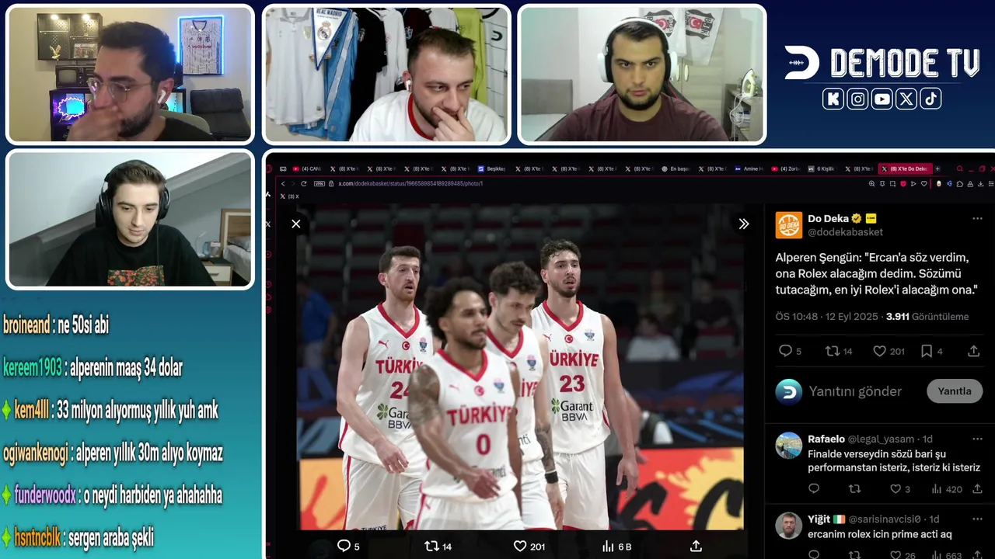Open more options on Rafaelo's reply
The image size is (995, 559).
tap(977, 439)
